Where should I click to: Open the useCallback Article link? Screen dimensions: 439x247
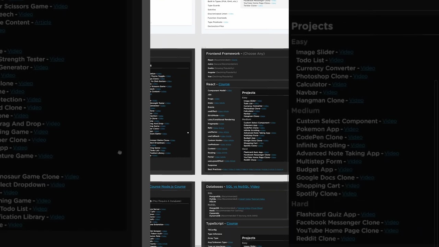(228, 136)
